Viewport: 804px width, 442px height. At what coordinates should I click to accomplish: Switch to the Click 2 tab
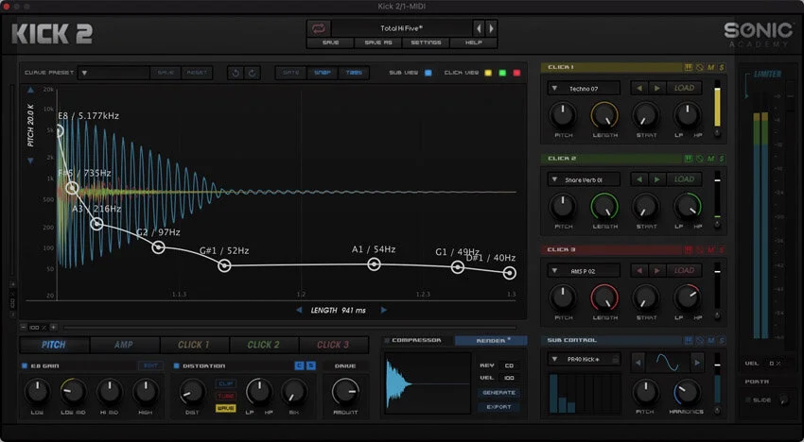pyautogui.click(x=264, y=345)
